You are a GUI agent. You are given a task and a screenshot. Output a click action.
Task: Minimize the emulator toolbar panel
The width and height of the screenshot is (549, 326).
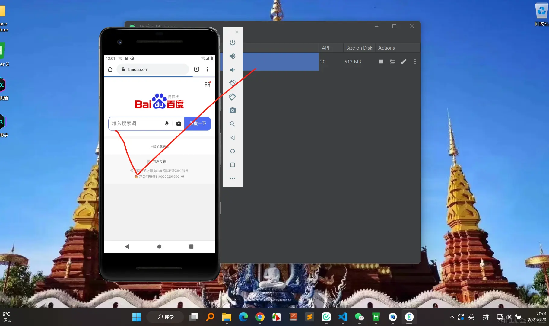point(228,32)
